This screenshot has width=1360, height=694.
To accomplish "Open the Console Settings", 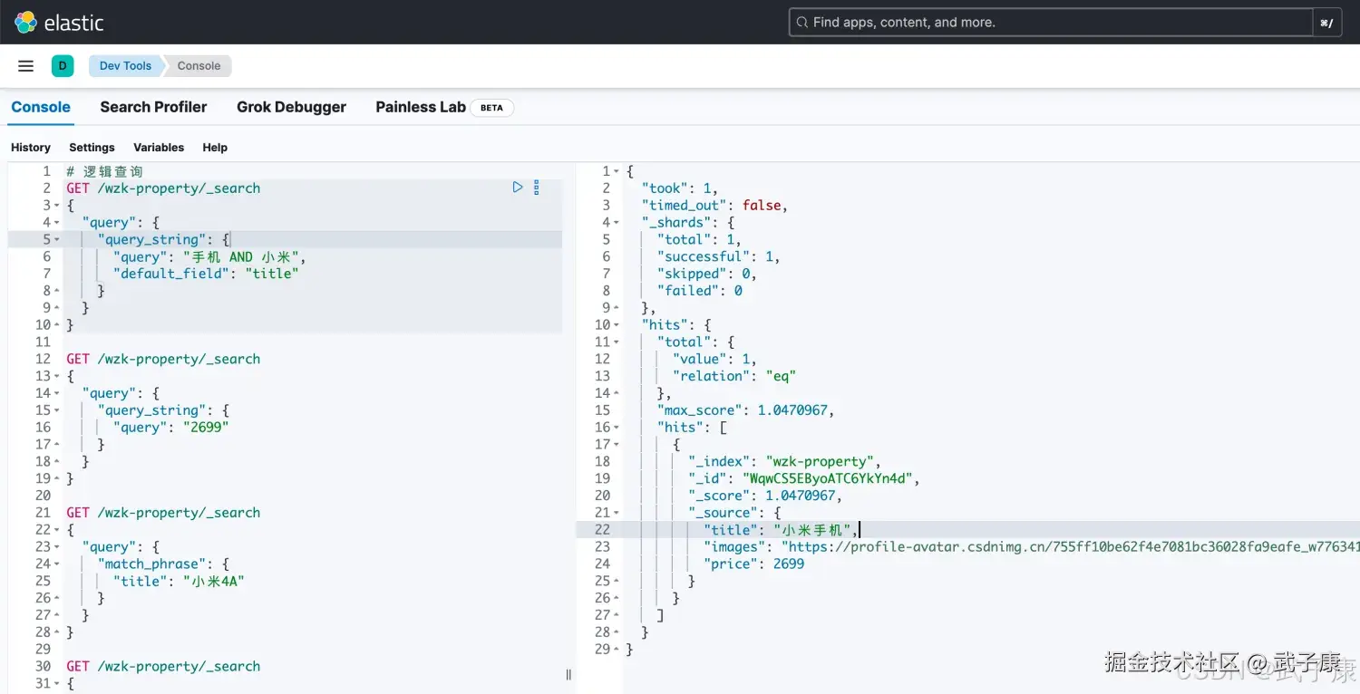I will click(x=91, y=147).
